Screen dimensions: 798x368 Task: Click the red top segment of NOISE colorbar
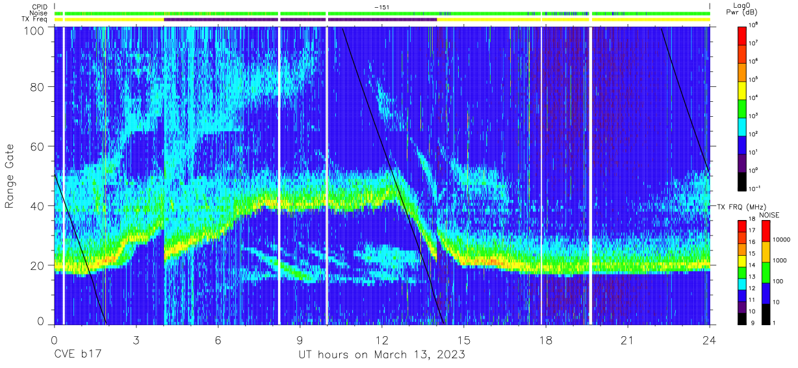click(x=765, y=230)
